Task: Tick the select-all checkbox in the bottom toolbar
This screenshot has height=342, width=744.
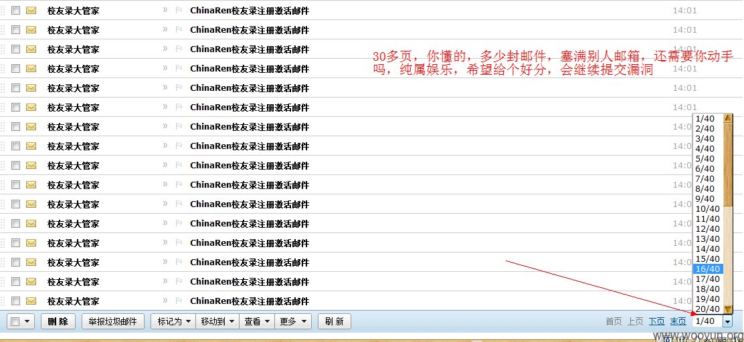Action: [x=15, y=322]
